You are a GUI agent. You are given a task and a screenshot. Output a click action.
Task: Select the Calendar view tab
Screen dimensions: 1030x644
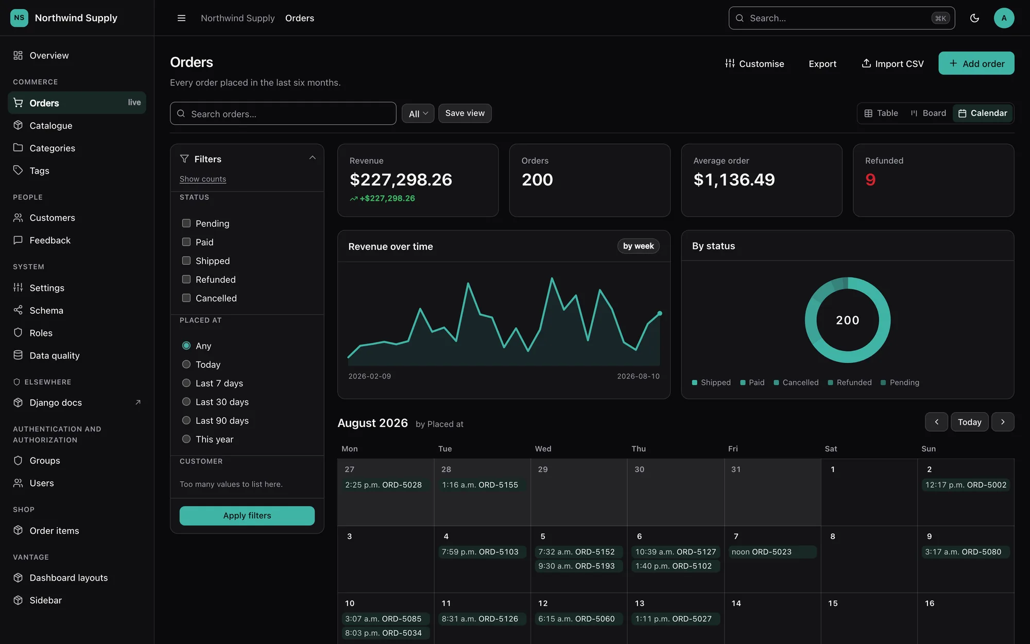pyautogui.click(x=983, y=113)
